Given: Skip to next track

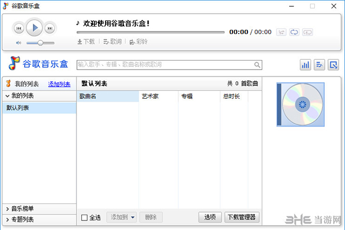Looking at the screenshot, I should [50, 28].
